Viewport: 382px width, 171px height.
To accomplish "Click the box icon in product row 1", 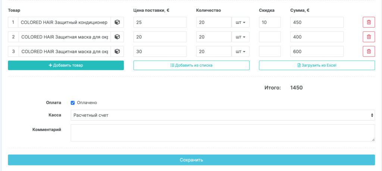I will (x=117, y=22).
